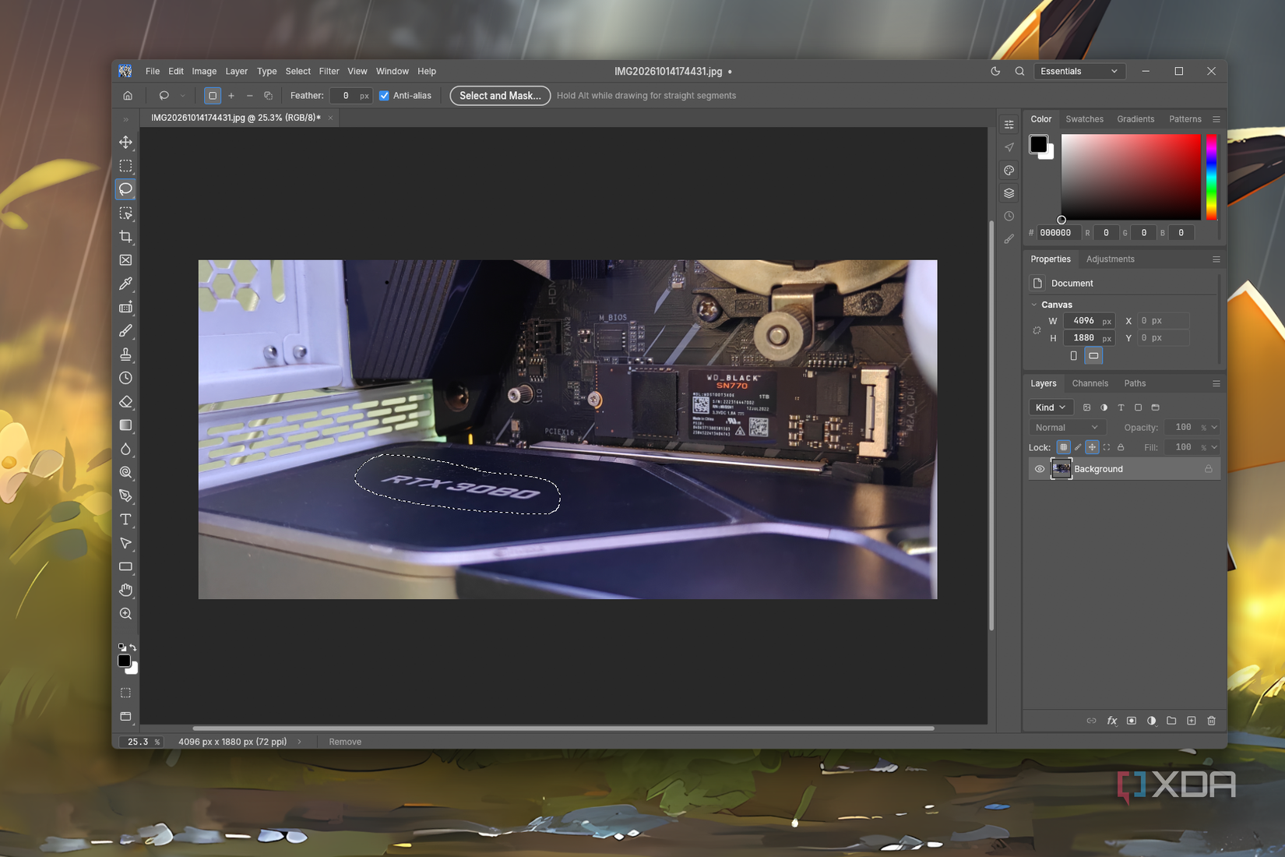The width and height of the screenshot is (1285, 857).
Task: Toggle lock position icon
Action: [x=1092, y=447]
